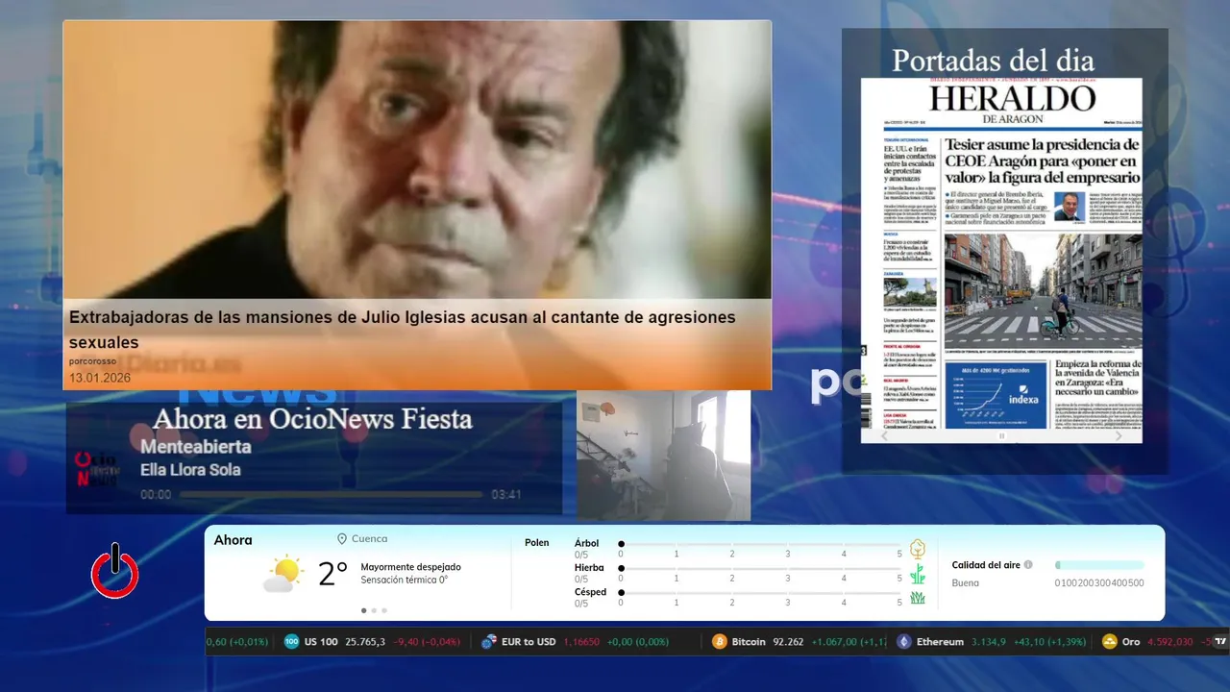Click the info icon beside Calidad del aire
This screenshot has width=1230, height=692.
coord(1028,565)
